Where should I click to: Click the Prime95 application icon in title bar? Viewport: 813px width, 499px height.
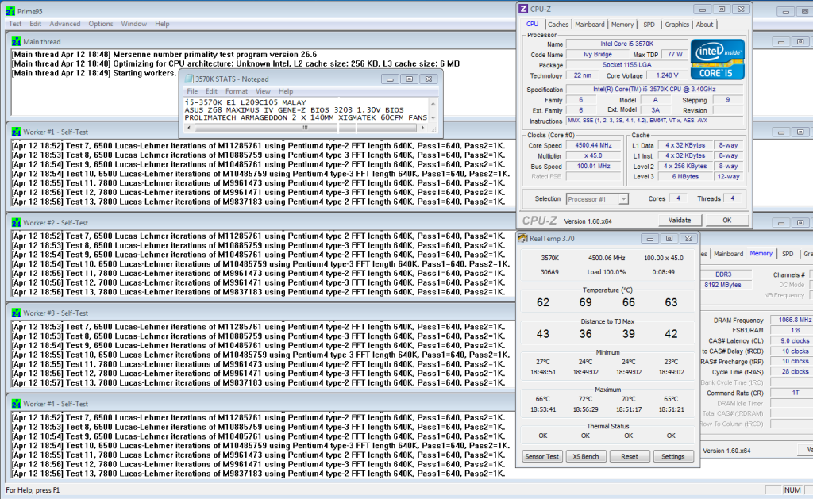10,10
